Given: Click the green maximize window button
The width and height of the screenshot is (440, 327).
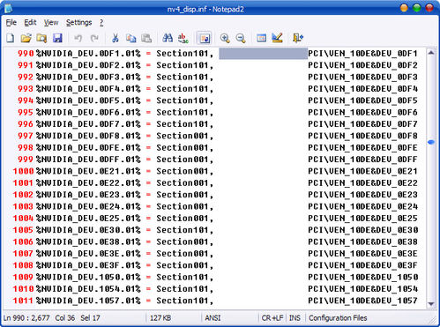Looking at the screenshot, I should [x=417, y=8].
